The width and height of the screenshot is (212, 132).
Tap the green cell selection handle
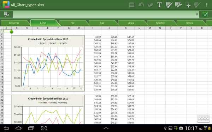coord(12,32)
